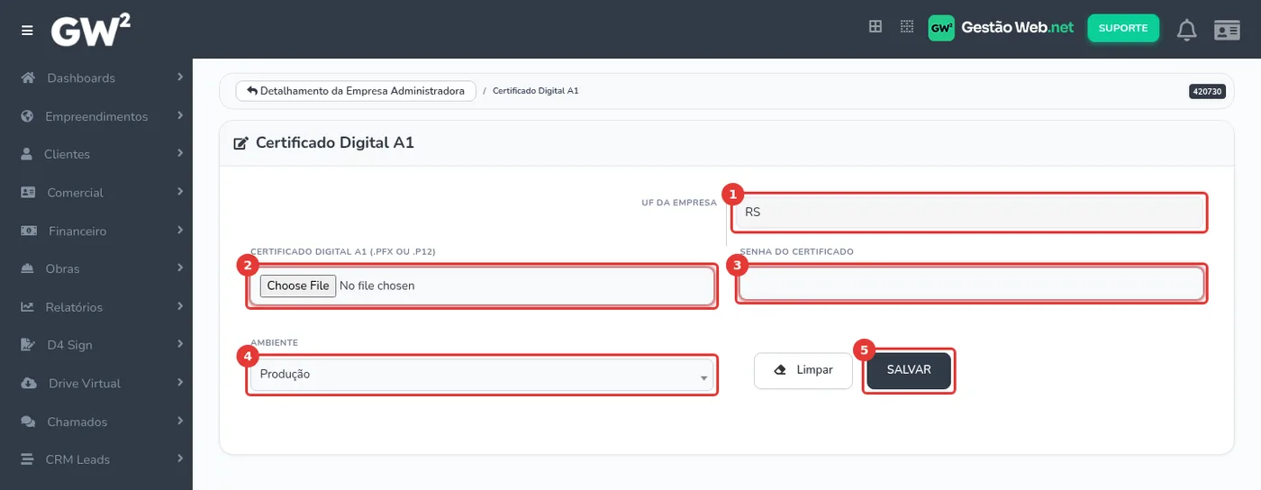Click the Chamados chat bubbles icon
This screenshot has height=490, width=1261.
pyautogui.click(x=29, y=422)
